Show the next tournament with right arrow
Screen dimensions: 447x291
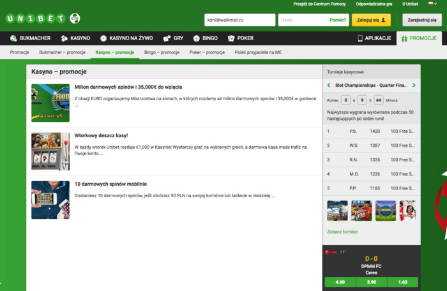pyautogui.click(x=414, y=86)
